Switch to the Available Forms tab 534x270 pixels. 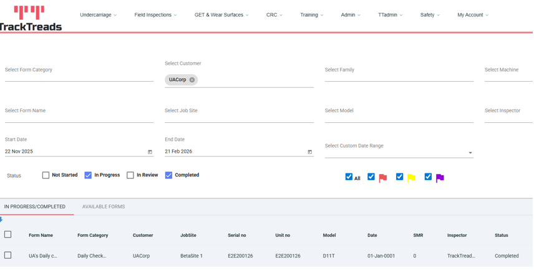(104, 207)
